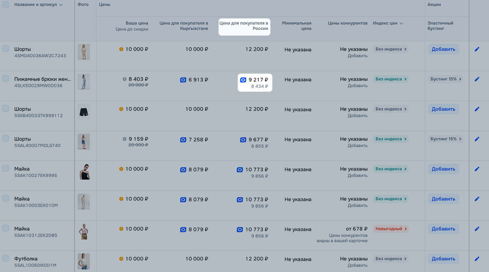Click Добавить boosting button for first Шорты

click(x=443, y=49)
